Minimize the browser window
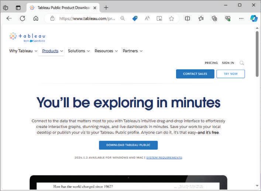Screen dimensions: 261x191 click(x=226, y=5)
